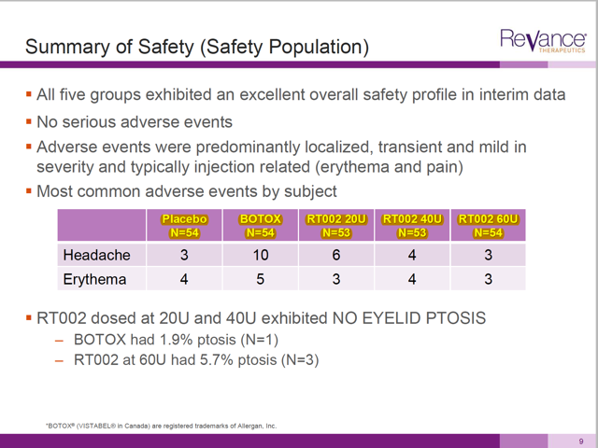Click the Erythema value 3 under RT002 20U
The width and height of the screenshot is (598, 448).
pos(336,279)
